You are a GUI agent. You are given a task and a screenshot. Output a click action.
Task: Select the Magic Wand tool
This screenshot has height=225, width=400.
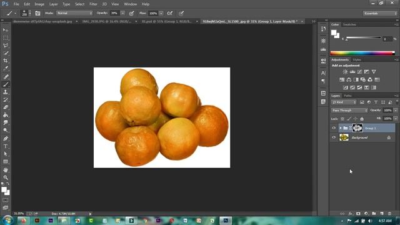pyautogui.click(x=6, y=53)
